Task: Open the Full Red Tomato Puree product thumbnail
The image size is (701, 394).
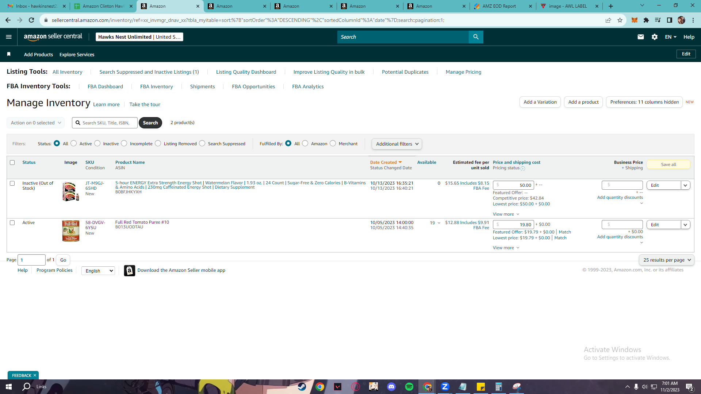Action: tap(71, 231)
